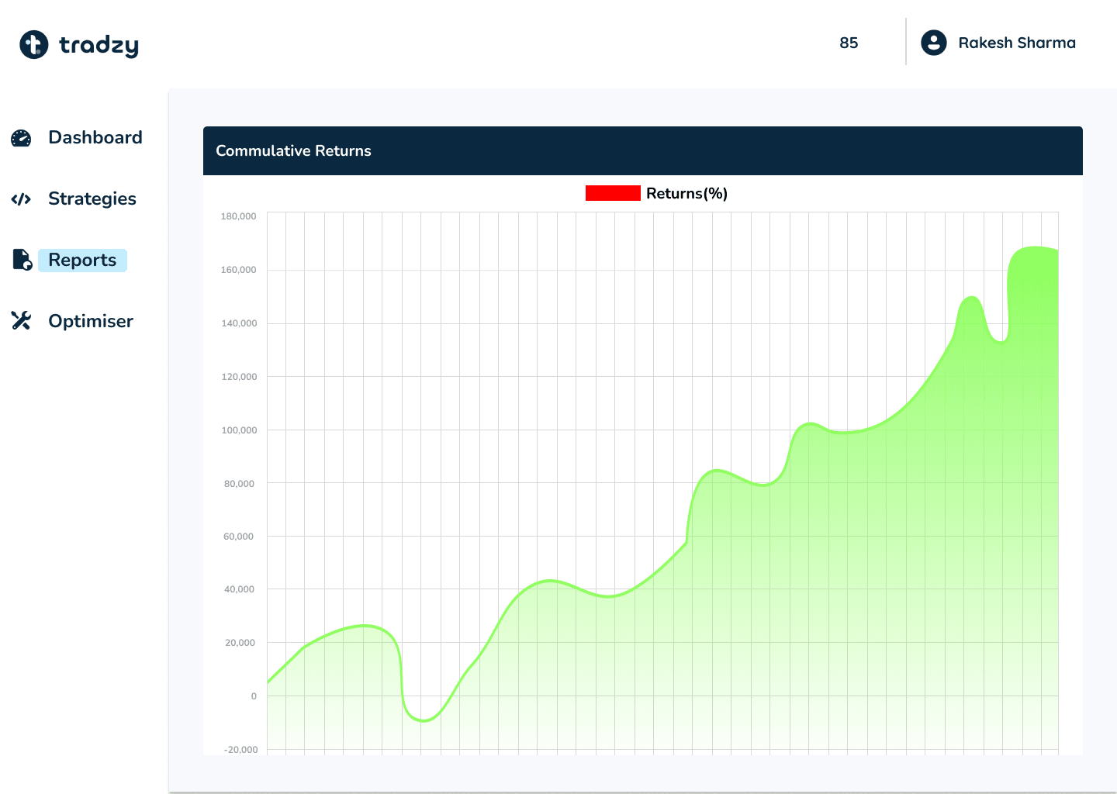Screen dimensions: 1117x794
Task: Click the 160,000 y-axis label
Action: (x=239, y=270)
